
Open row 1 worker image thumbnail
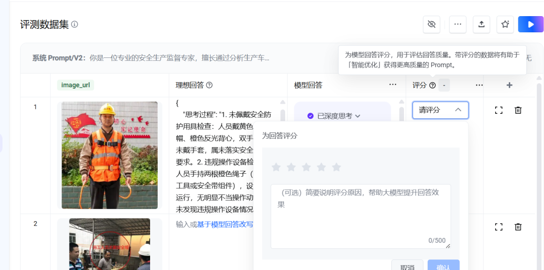[x=110, y=155]
